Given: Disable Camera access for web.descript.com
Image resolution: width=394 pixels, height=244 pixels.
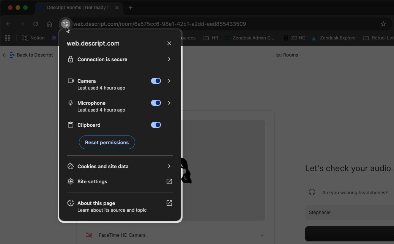Looking at the screenshot, I should coord(156,81).
